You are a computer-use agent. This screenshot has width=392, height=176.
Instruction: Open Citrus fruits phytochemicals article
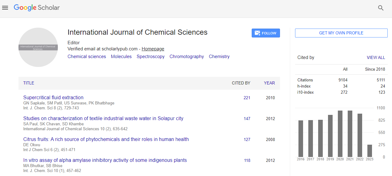pos(106,139)
